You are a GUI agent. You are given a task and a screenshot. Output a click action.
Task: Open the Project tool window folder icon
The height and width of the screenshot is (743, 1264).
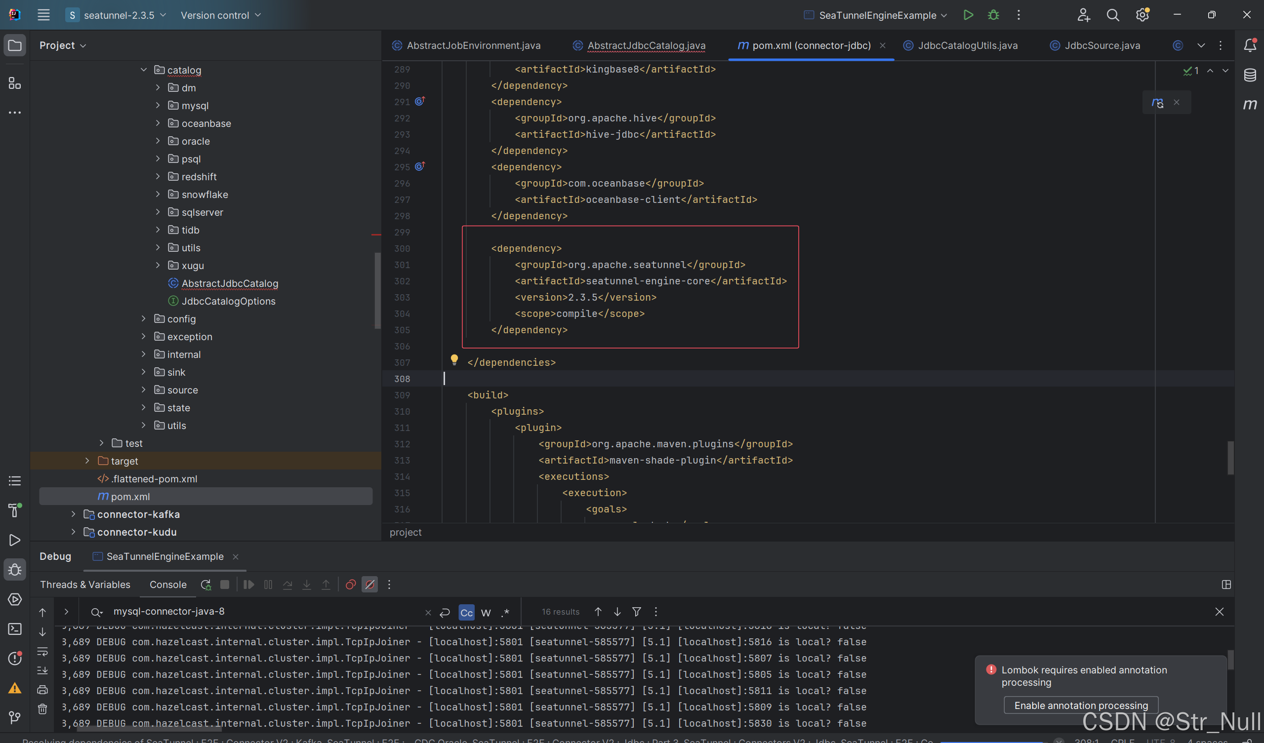[x=14, y=45]
